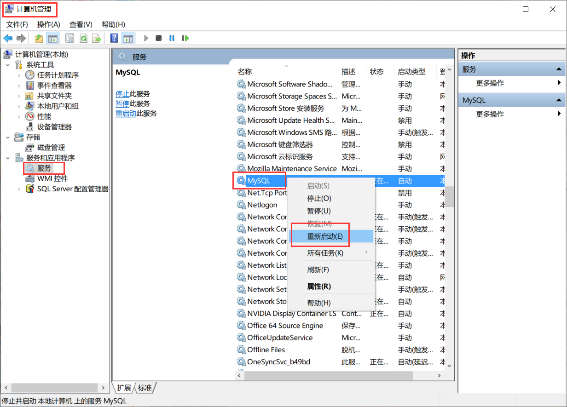Viewport: 567px width, 407px height.
Task: Select 服务 node in the tree
Action: [x=44, y=168]
